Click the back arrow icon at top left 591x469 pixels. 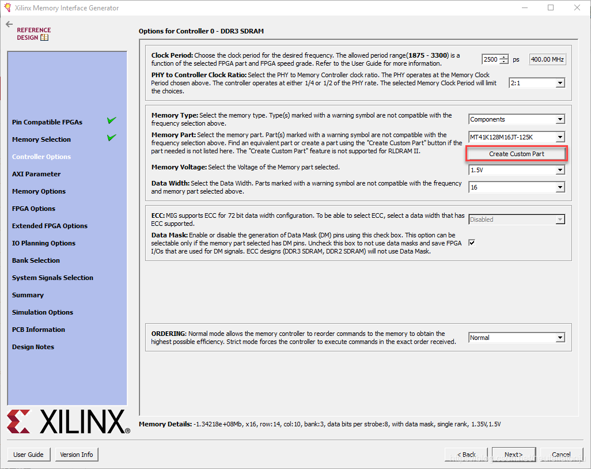[9, 25]
